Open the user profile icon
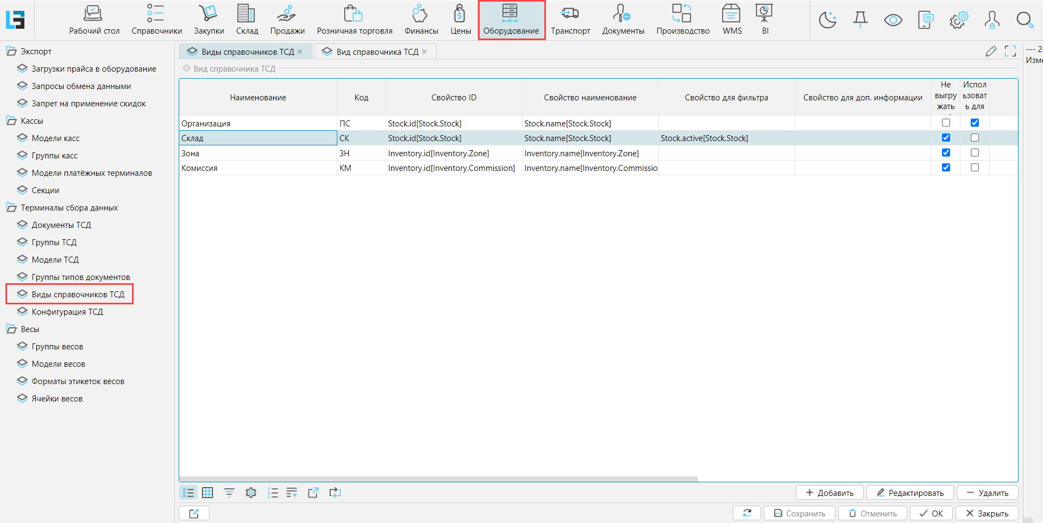This screenshot has width=1043, height=523. (x=992, y=20)
